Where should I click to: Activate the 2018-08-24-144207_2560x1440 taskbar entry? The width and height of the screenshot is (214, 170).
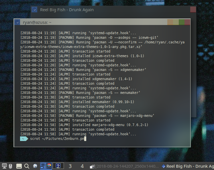coord(124,166)
